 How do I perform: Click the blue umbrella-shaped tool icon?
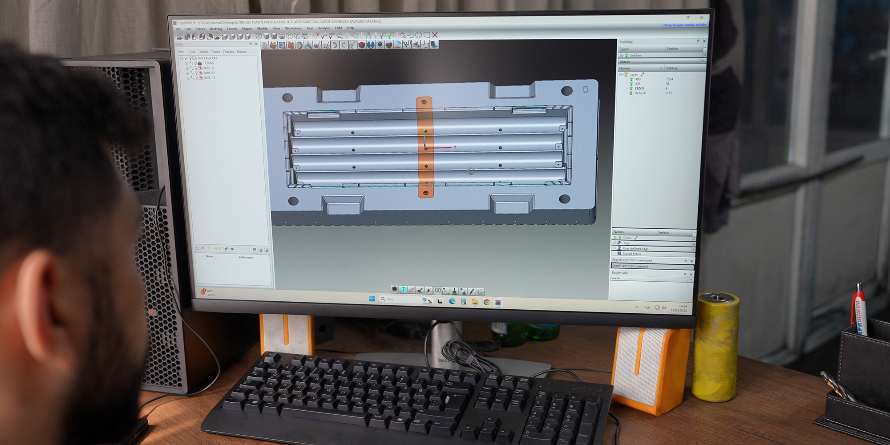(398, 45)
